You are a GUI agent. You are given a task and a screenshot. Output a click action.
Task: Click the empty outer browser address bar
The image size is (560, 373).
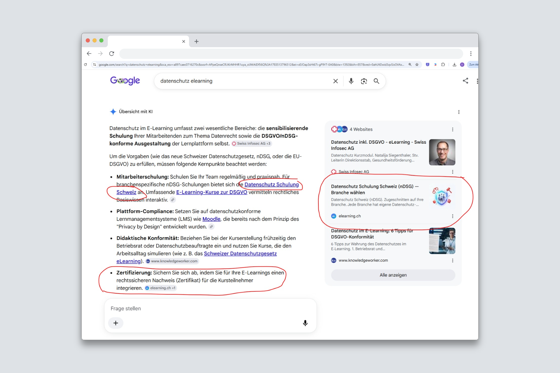(291, 54)
